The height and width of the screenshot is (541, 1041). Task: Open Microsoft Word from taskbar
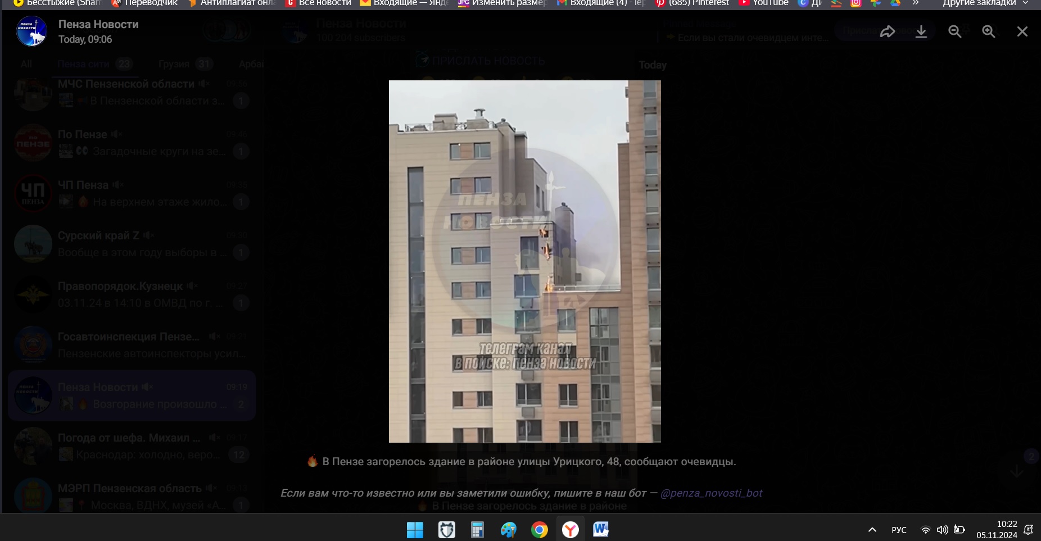(600, 529)
